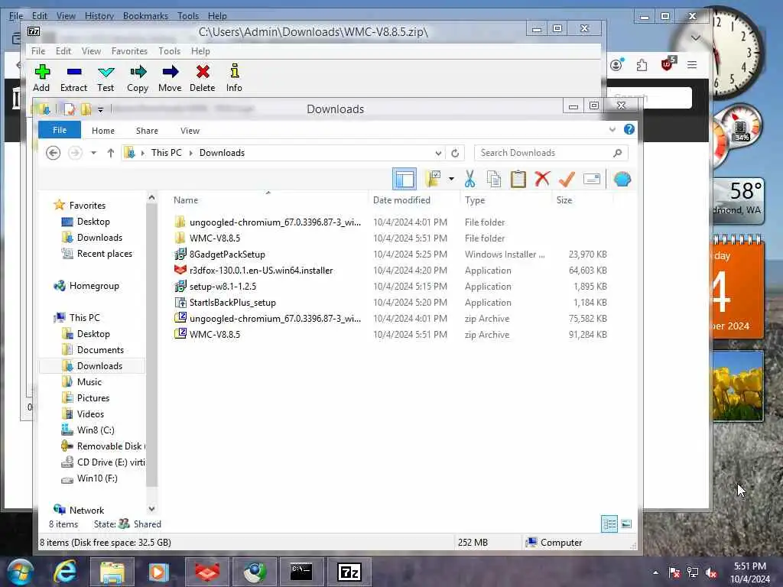Screen dimensions: 783x587
Task: Click the blue shell icon in Explorer toolbar
Action: click(x=622, y=179)
